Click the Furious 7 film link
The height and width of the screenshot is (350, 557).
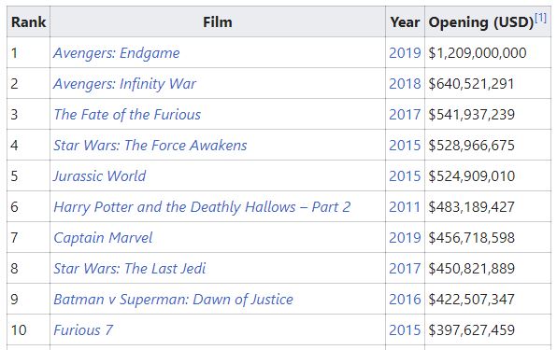(83, 330)
